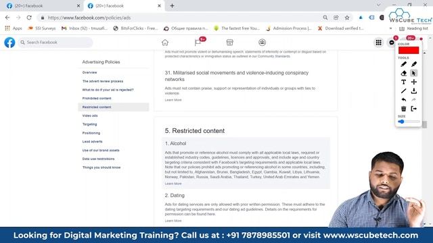433x243 pixels.
Task: Click Learn More under Alcohol section
Action: 173,184
